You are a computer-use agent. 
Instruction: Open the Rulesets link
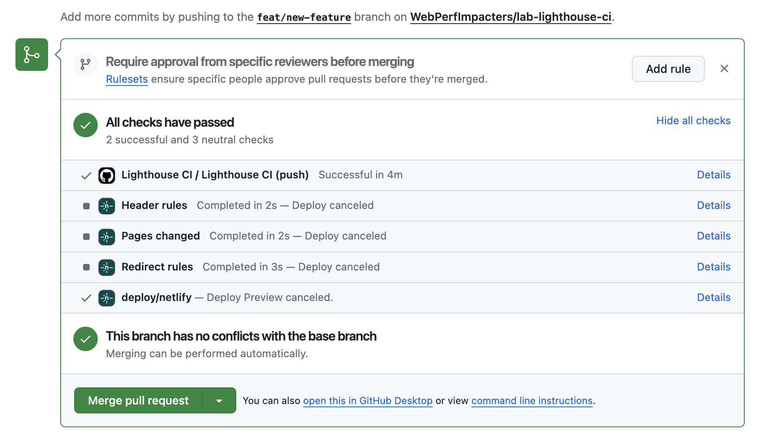point(127,79)
